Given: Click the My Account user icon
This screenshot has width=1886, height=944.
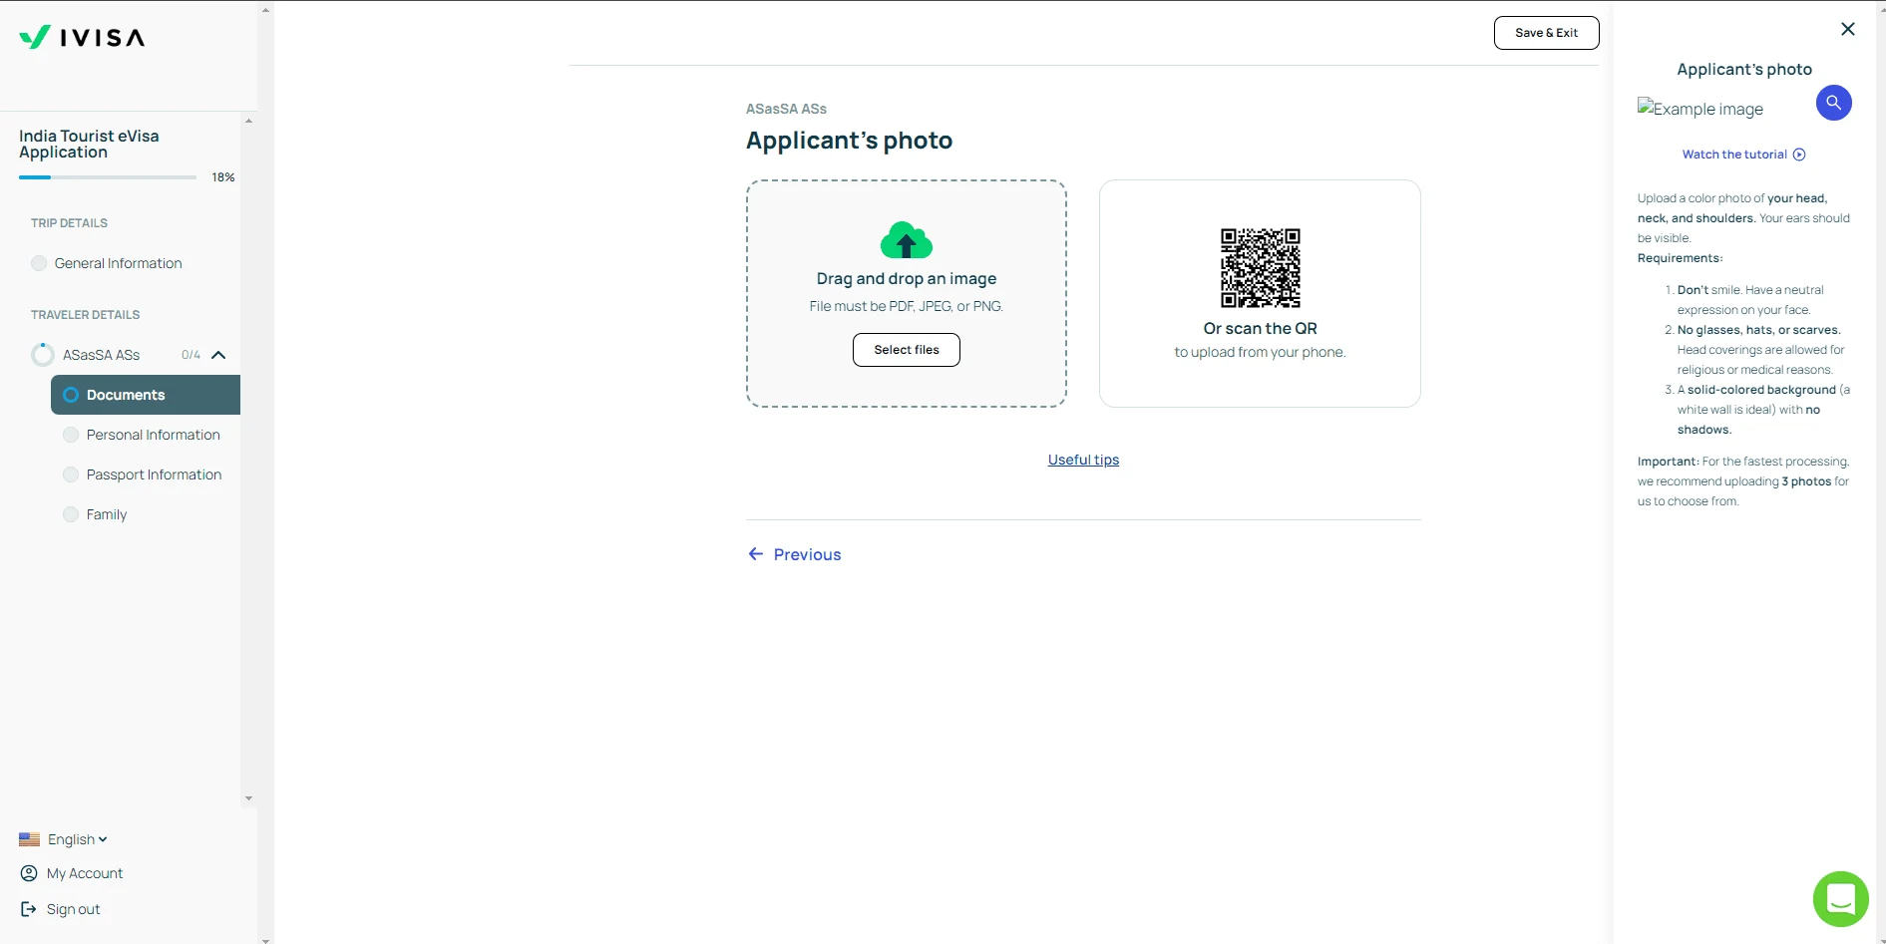Looking at the screenshot, I should (29, 873).
